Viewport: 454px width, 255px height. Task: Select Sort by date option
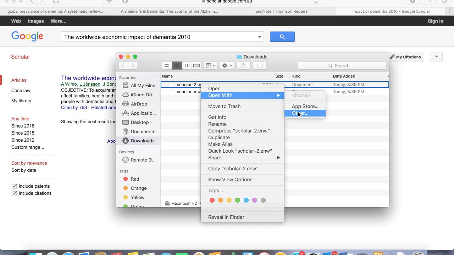[24, 170]
